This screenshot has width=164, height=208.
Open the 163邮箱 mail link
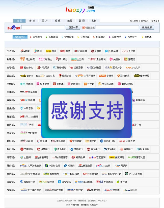(x=29, y=117)
